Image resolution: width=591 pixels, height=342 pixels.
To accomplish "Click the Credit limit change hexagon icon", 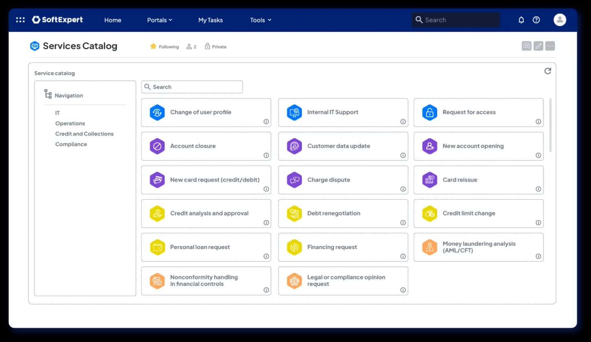I will pos(430,213).
